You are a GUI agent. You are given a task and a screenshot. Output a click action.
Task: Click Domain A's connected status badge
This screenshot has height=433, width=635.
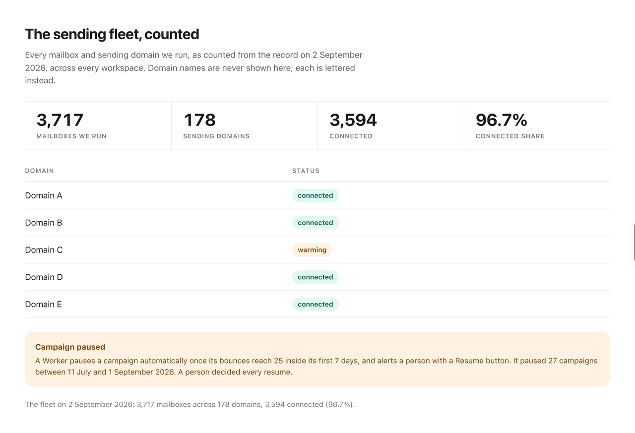tap(316, 195)
